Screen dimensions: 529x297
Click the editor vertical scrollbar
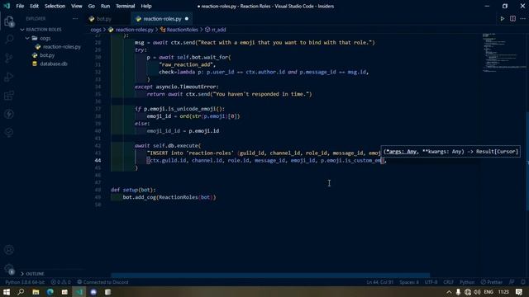click(x=527, y=162)
